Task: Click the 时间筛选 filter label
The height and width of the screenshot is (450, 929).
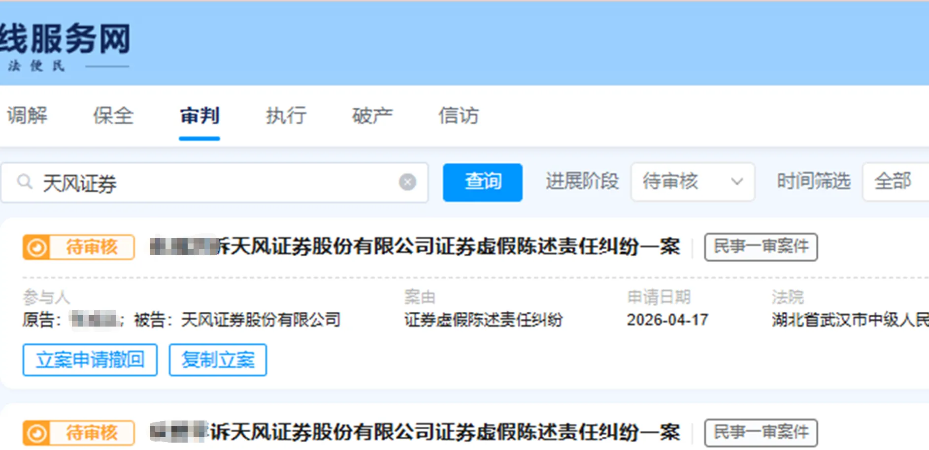Action: pos(814,181)
